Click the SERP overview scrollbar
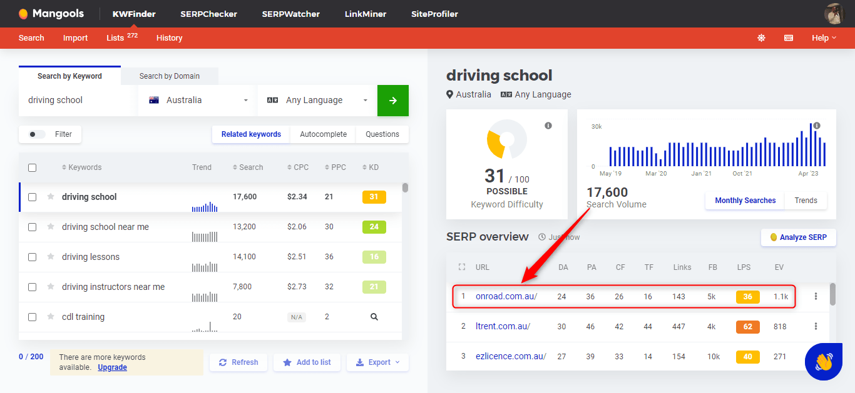 coord(832,294)
